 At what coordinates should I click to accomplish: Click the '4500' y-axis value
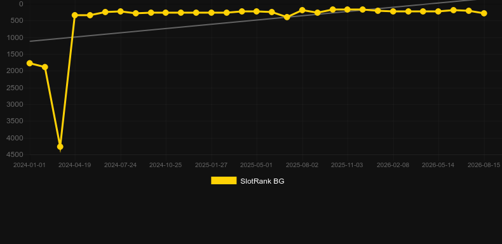click(15, 154)
